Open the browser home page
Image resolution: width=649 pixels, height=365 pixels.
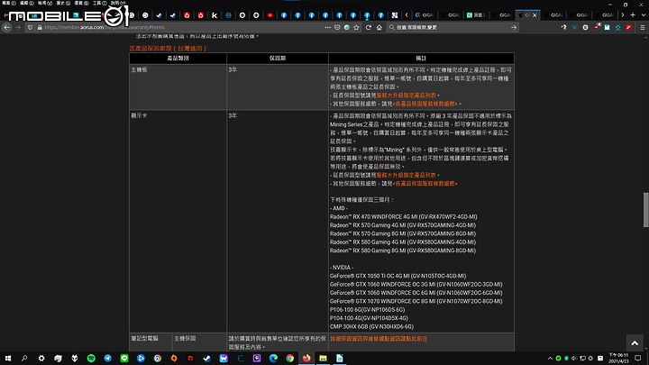[x=379, y=27]
